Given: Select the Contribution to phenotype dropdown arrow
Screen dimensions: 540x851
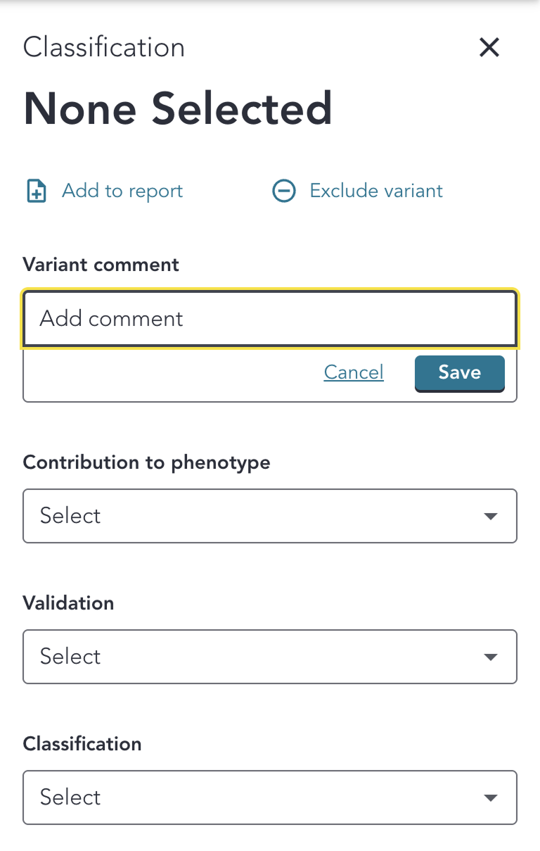Looking at the screenshot, I should point(490,516).
